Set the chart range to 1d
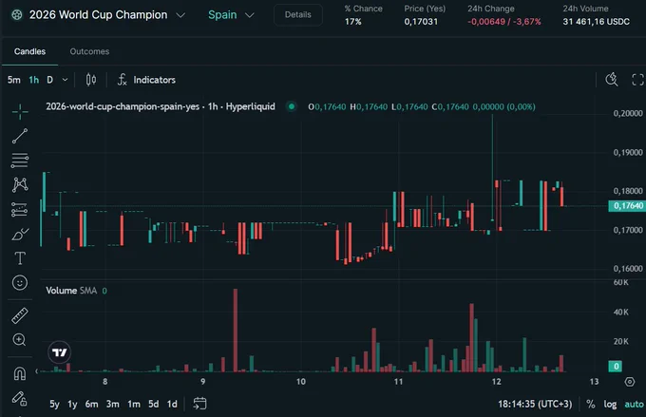646x417 pixels. click(172, 405)
